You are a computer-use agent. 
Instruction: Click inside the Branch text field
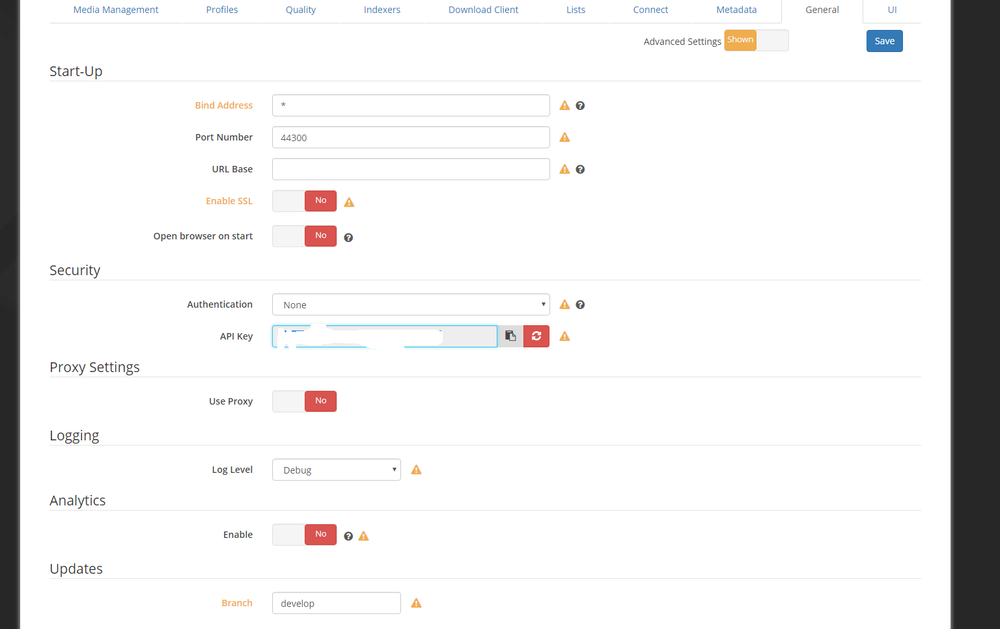click(x=336, y=603)
